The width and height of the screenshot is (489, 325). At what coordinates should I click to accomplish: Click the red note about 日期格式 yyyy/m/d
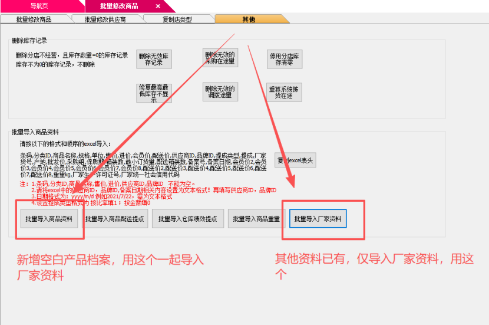[x=102, y=196]
